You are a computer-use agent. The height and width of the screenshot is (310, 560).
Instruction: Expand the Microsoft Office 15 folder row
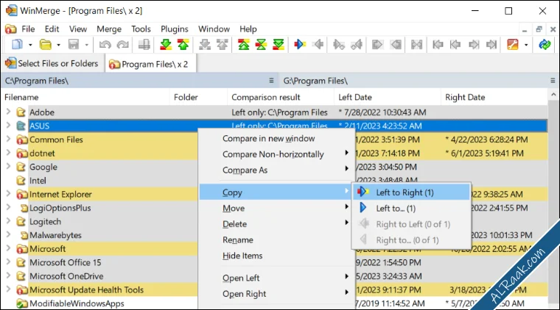(8, 262)
